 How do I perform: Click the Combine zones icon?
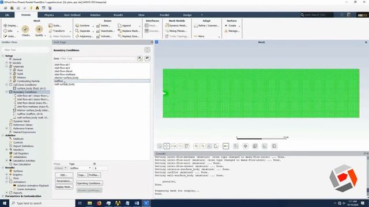(77, 25)
